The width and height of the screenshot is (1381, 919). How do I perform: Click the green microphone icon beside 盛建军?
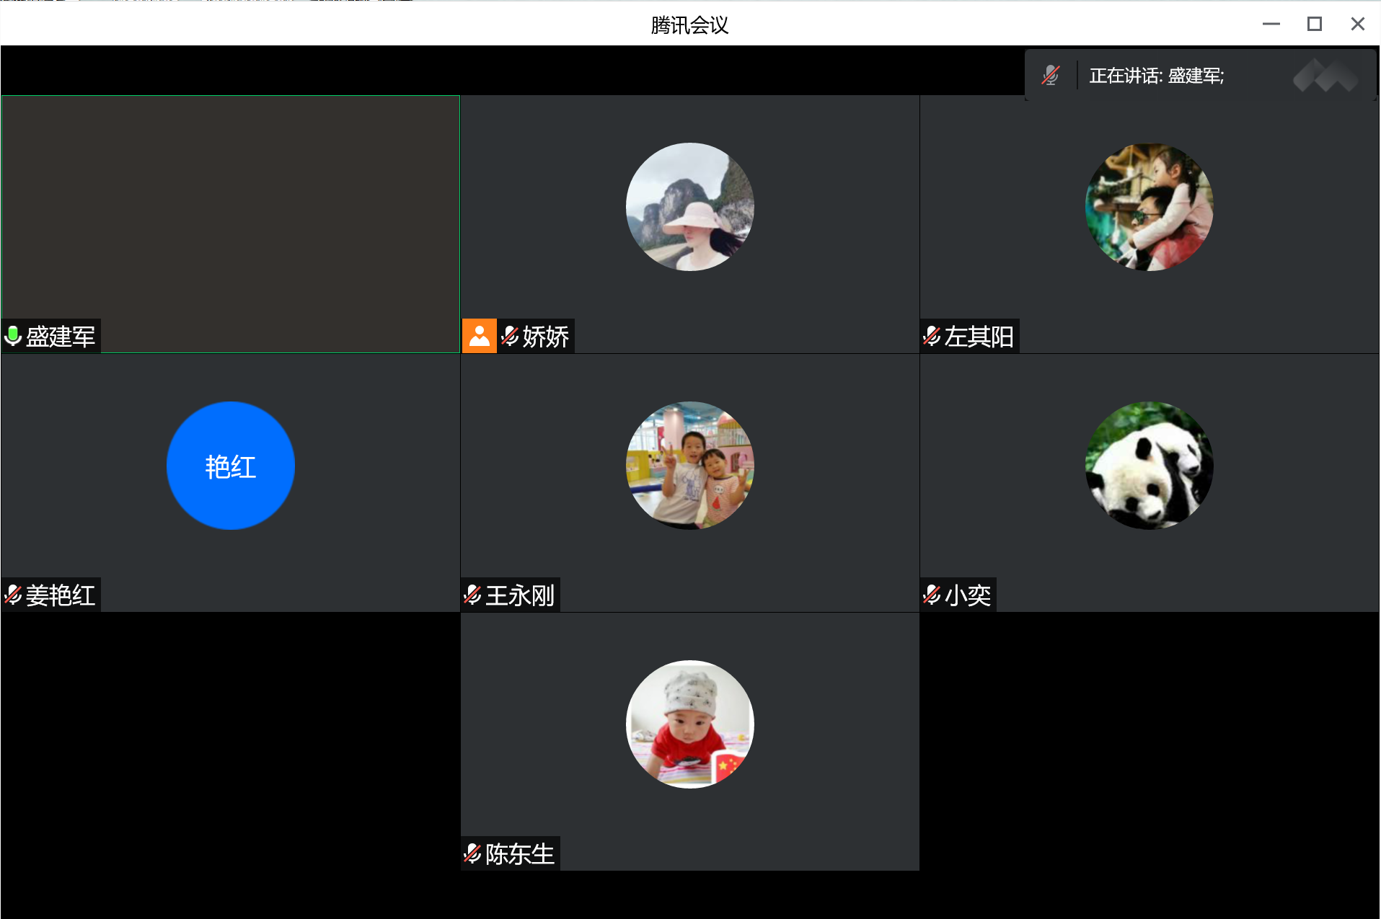point(13,336)
